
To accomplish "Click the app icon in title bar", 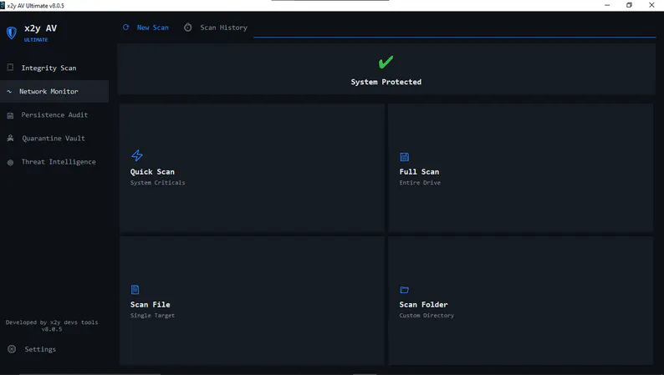I will pos(3,6).
